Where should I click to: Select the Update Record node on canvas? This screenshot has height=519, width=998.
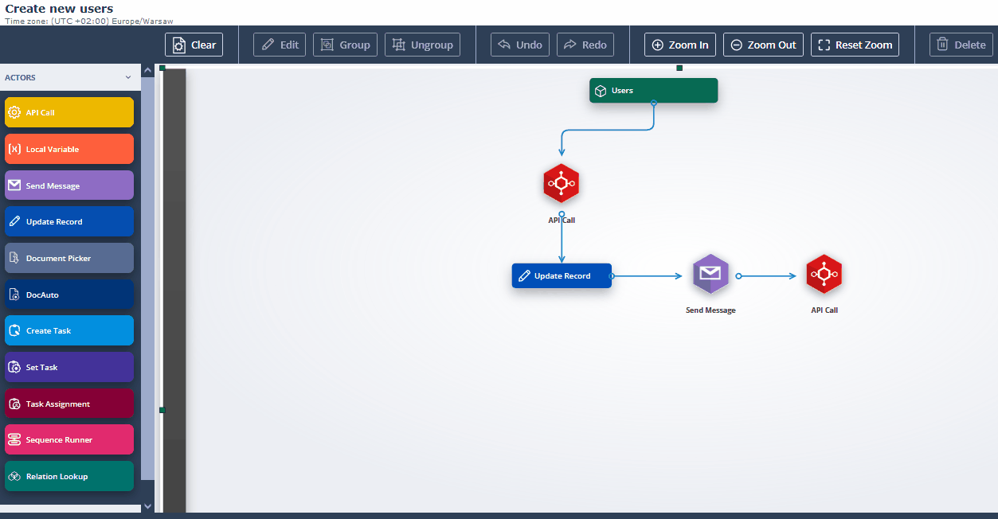562,275
